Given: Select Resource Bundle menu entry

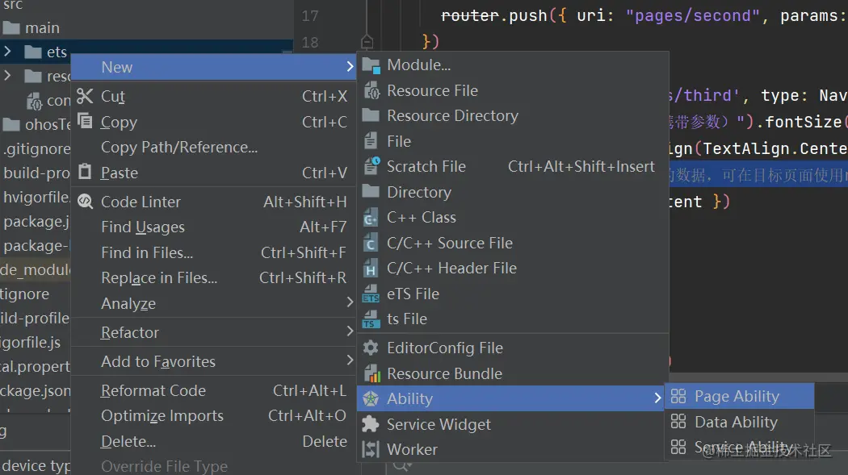Looking at the screenshot, I should click(x=513, y=373).
